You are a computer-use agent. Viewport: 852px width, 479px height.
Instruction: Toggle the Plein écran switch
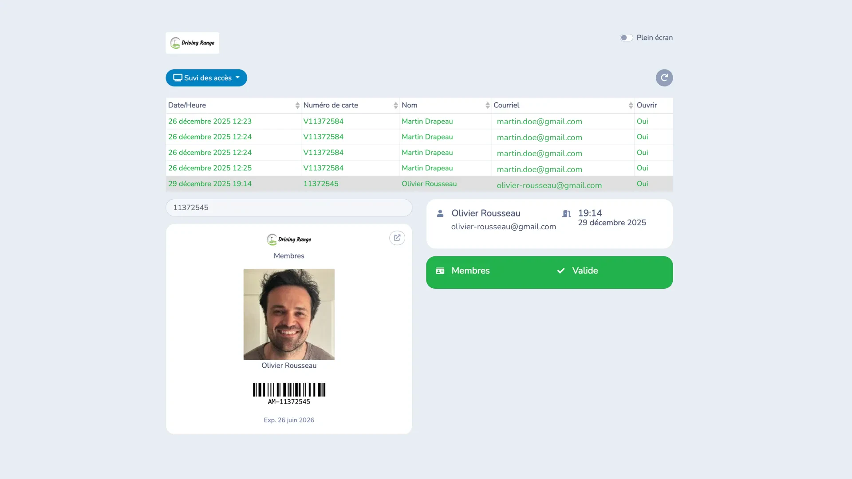(x=626, y=38)
